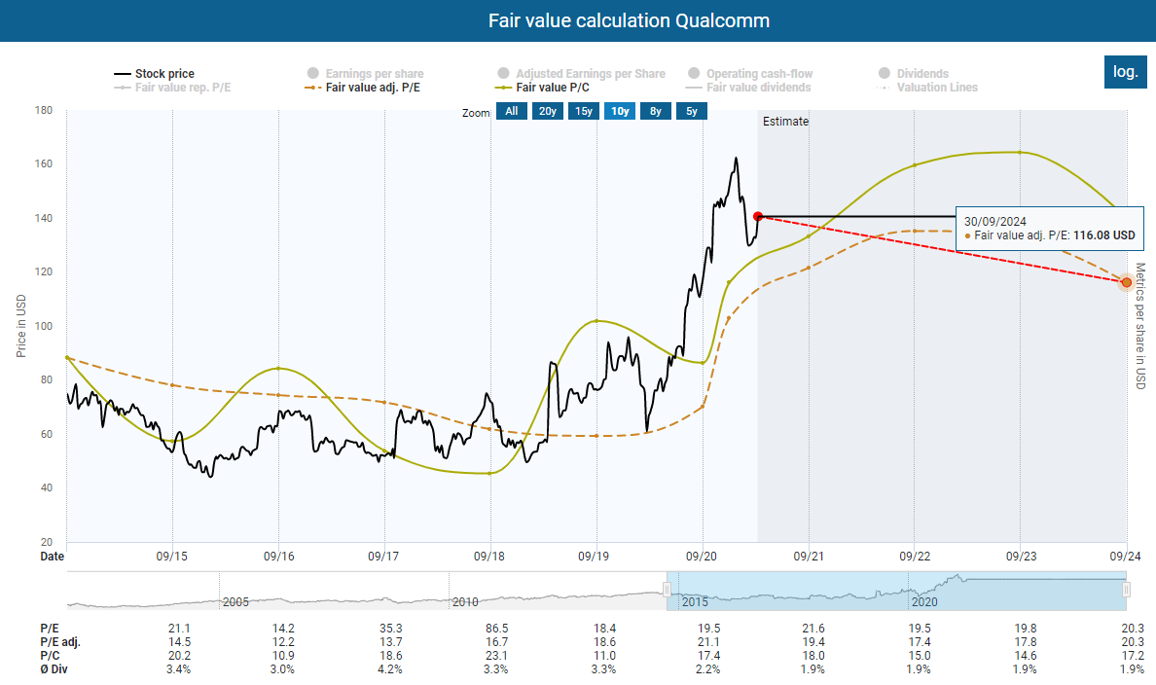Image resolution: width=1156 pixels, height=685 pixels.
Task: Click the highlighted blue navigator window
Action: point(896,591)
